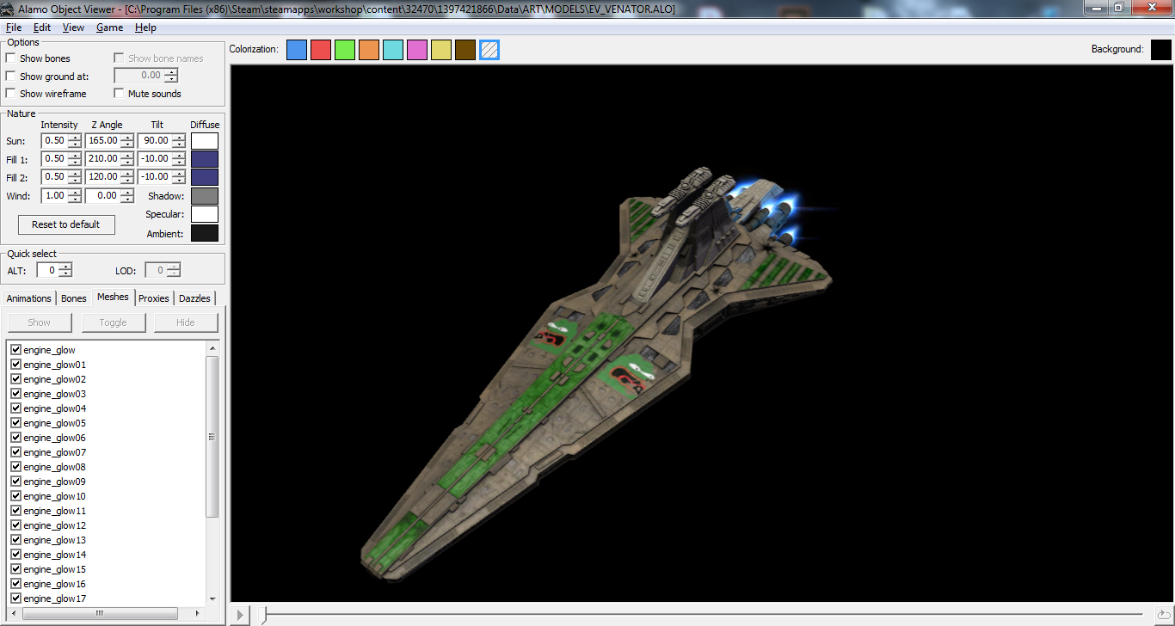Click the Fill 1 Intensity stepper arrows
Image resolution: width=1175 pixels, height=626 pixels.
click(x=74, y=159)
